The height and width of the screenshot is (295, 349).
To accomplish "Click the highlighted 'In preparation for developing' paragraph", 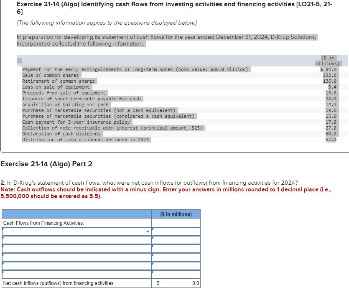I will point(167,40).
